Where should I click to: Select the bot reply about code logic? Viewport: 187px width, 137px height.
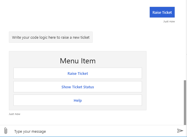[x=51, y=37]
